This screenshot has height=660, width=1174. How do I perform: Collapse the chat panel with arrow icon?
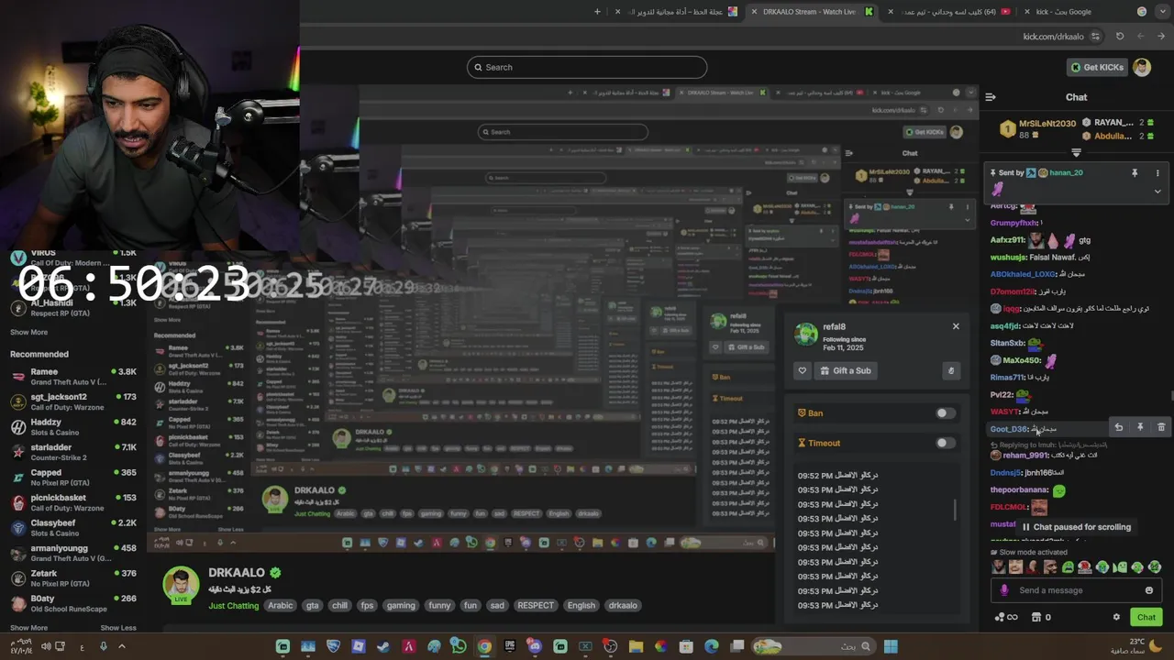point(991,96)
